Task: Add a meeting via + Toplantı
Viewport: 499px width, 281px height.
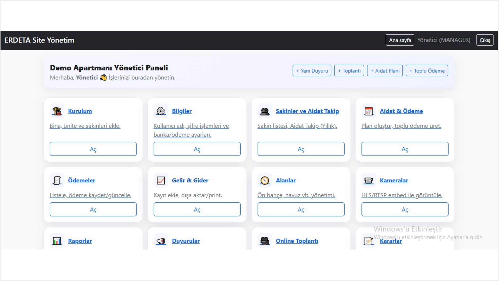Action: pos(349,71)
